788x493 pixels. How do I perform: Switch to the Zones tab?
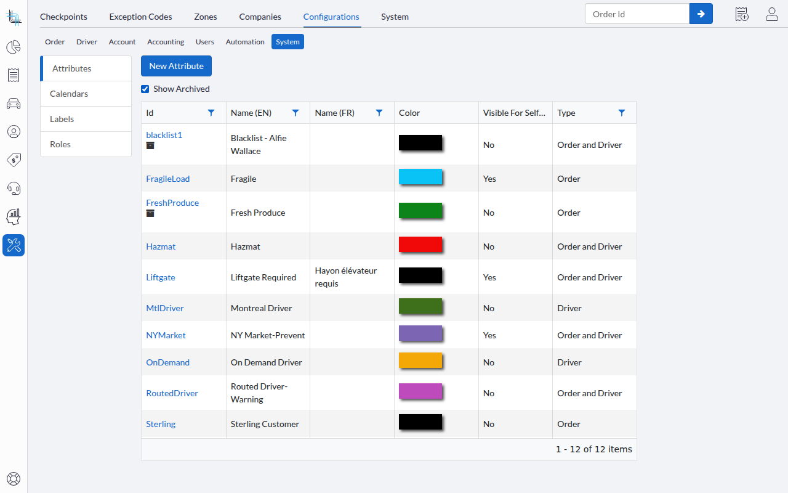tap(205, 17)
